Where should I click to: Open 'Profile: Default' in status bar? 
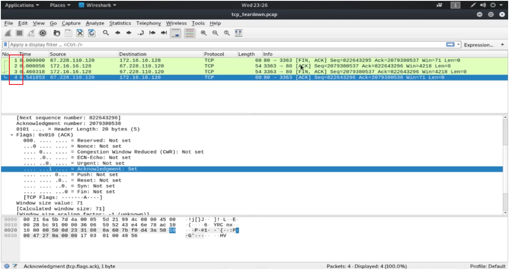click(488, 266)
